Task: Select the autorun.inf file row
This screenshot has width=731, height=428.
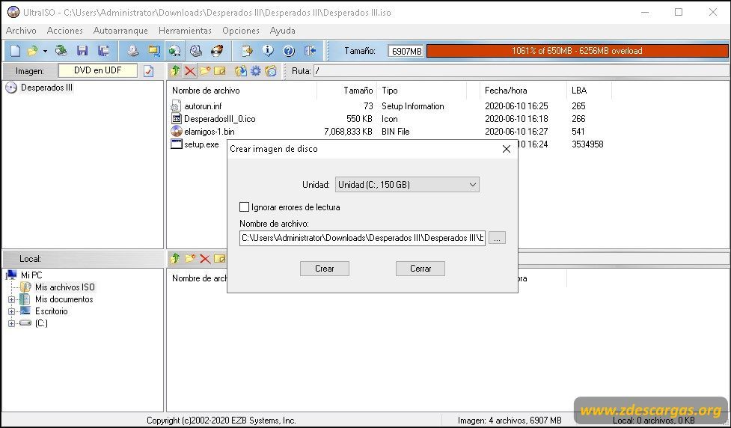Action: pyautogui.click(x=387, y=106)
